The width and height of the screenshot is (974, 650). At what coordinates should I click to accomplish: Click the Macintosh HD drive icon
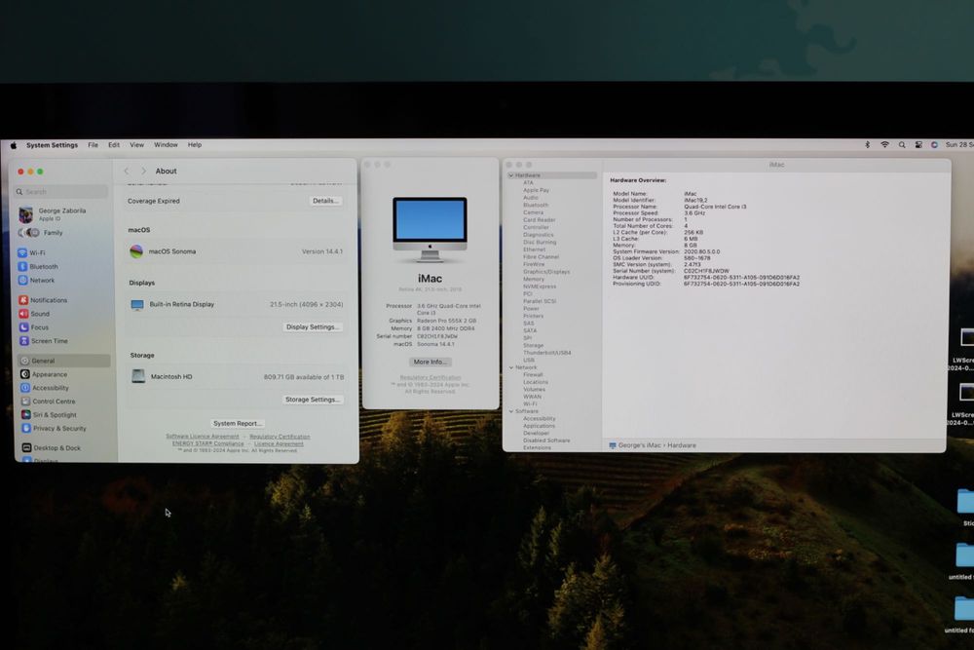click(138, 376)
